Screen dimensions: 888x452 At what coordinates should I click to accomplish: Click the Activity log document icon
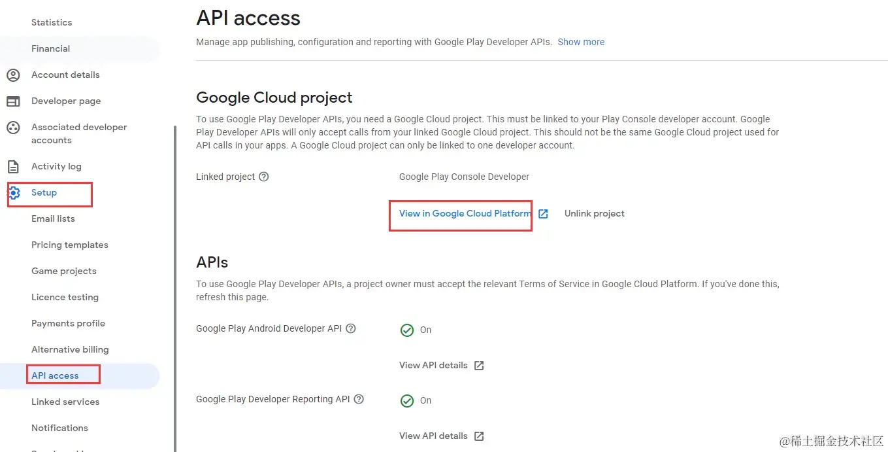pyautogui.click(x=13, y=167)
